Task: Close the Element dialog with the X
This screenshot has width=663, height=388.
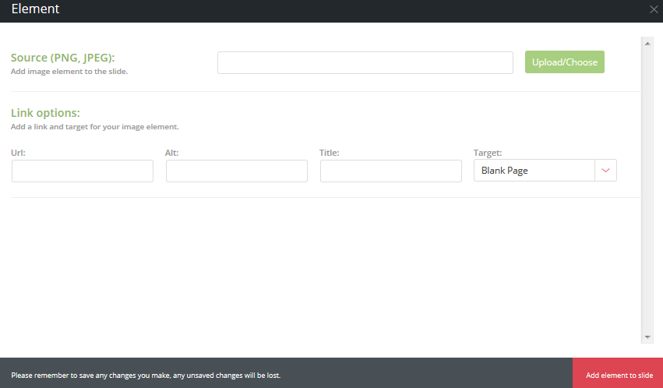Action: [654, 9]
